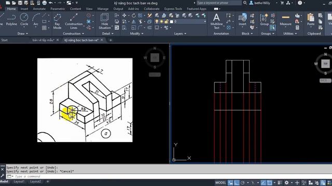Expand the Utilities panel

pos(290,34)
